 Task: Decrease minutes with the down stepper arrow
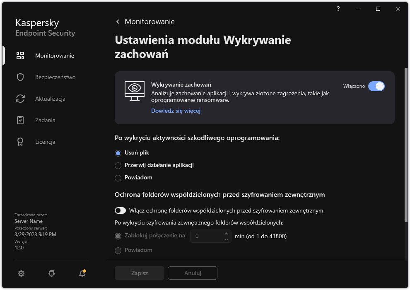click(227, 239)
